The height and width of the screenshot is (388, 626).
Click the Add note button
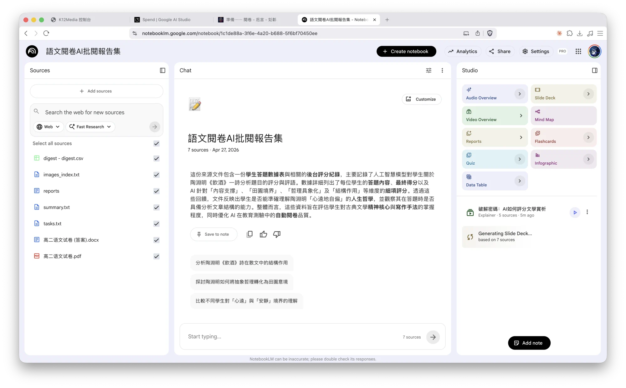(x=529, y=343)
